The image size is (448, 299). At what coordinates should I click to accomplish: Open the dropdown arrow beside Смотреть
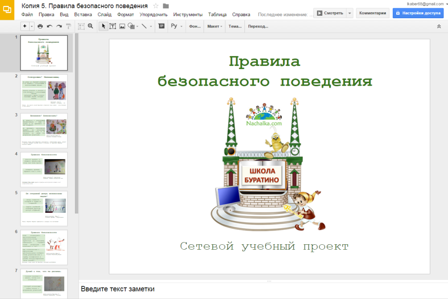click(x=349, y=13)
